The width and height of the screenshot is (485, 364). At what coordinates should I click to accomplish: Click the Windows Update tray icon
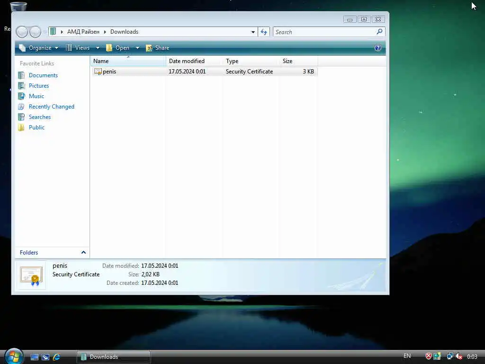(437, 356)
